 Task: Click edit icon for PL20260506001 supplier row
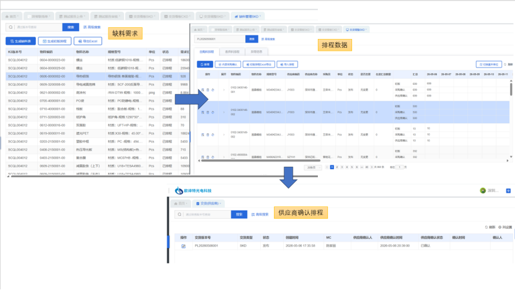pos(183,246)
